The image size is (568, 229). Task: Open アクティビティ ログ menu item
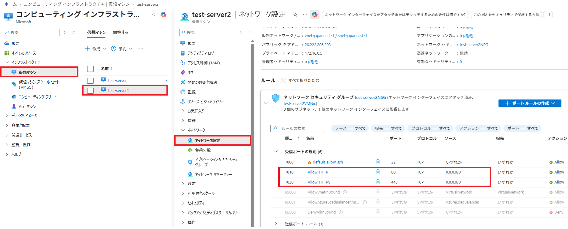200,53
